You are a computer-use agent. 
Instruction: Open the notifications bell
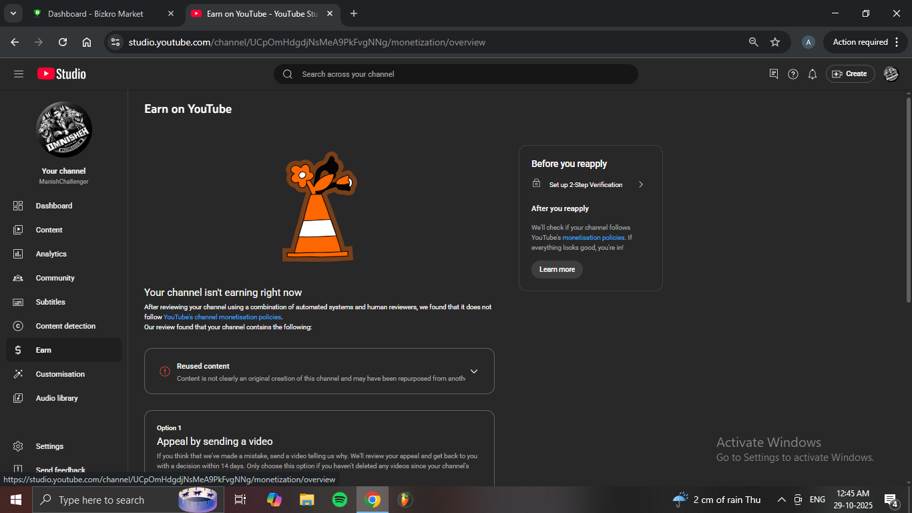pos(812,74)
